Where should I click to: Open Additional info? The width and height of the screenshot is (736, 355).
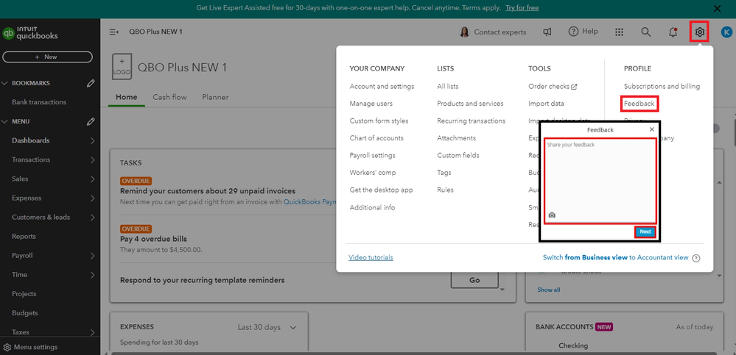click(x=372, y=207)
